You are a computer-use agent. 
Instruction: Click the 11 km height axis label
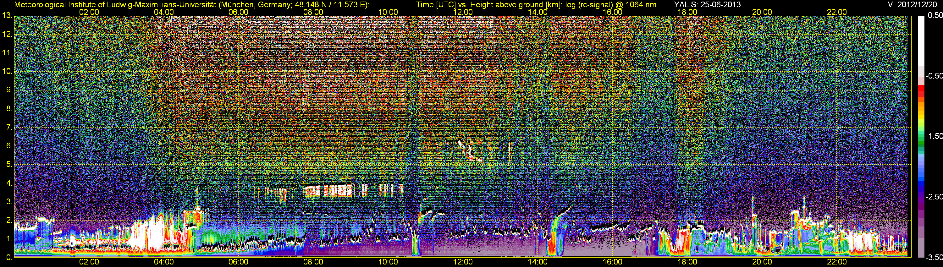(x=7, y=53)
